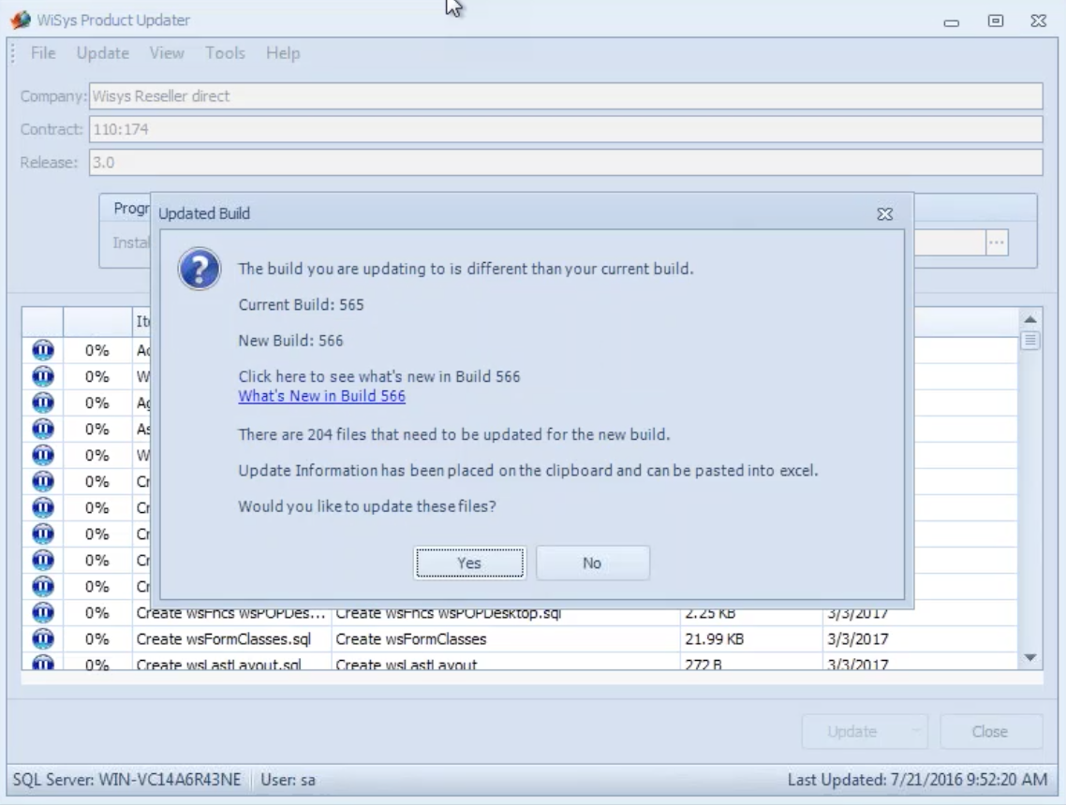
Task: Confirm the update by clicking Yes
Action: click(x=469, y=563)
